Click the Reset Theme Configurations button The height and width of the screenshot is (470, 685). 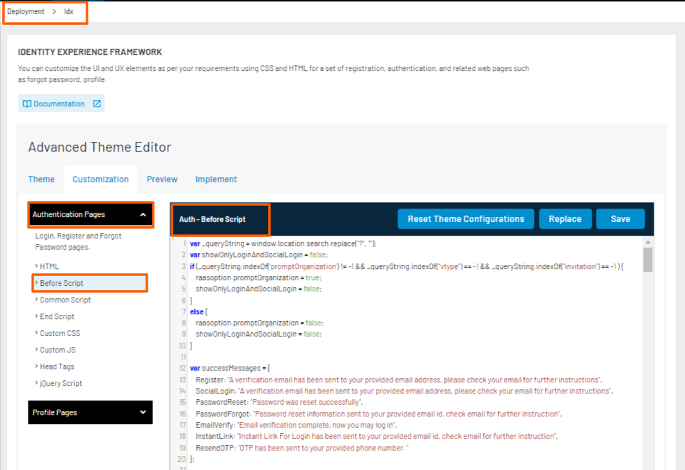[466, 219]
